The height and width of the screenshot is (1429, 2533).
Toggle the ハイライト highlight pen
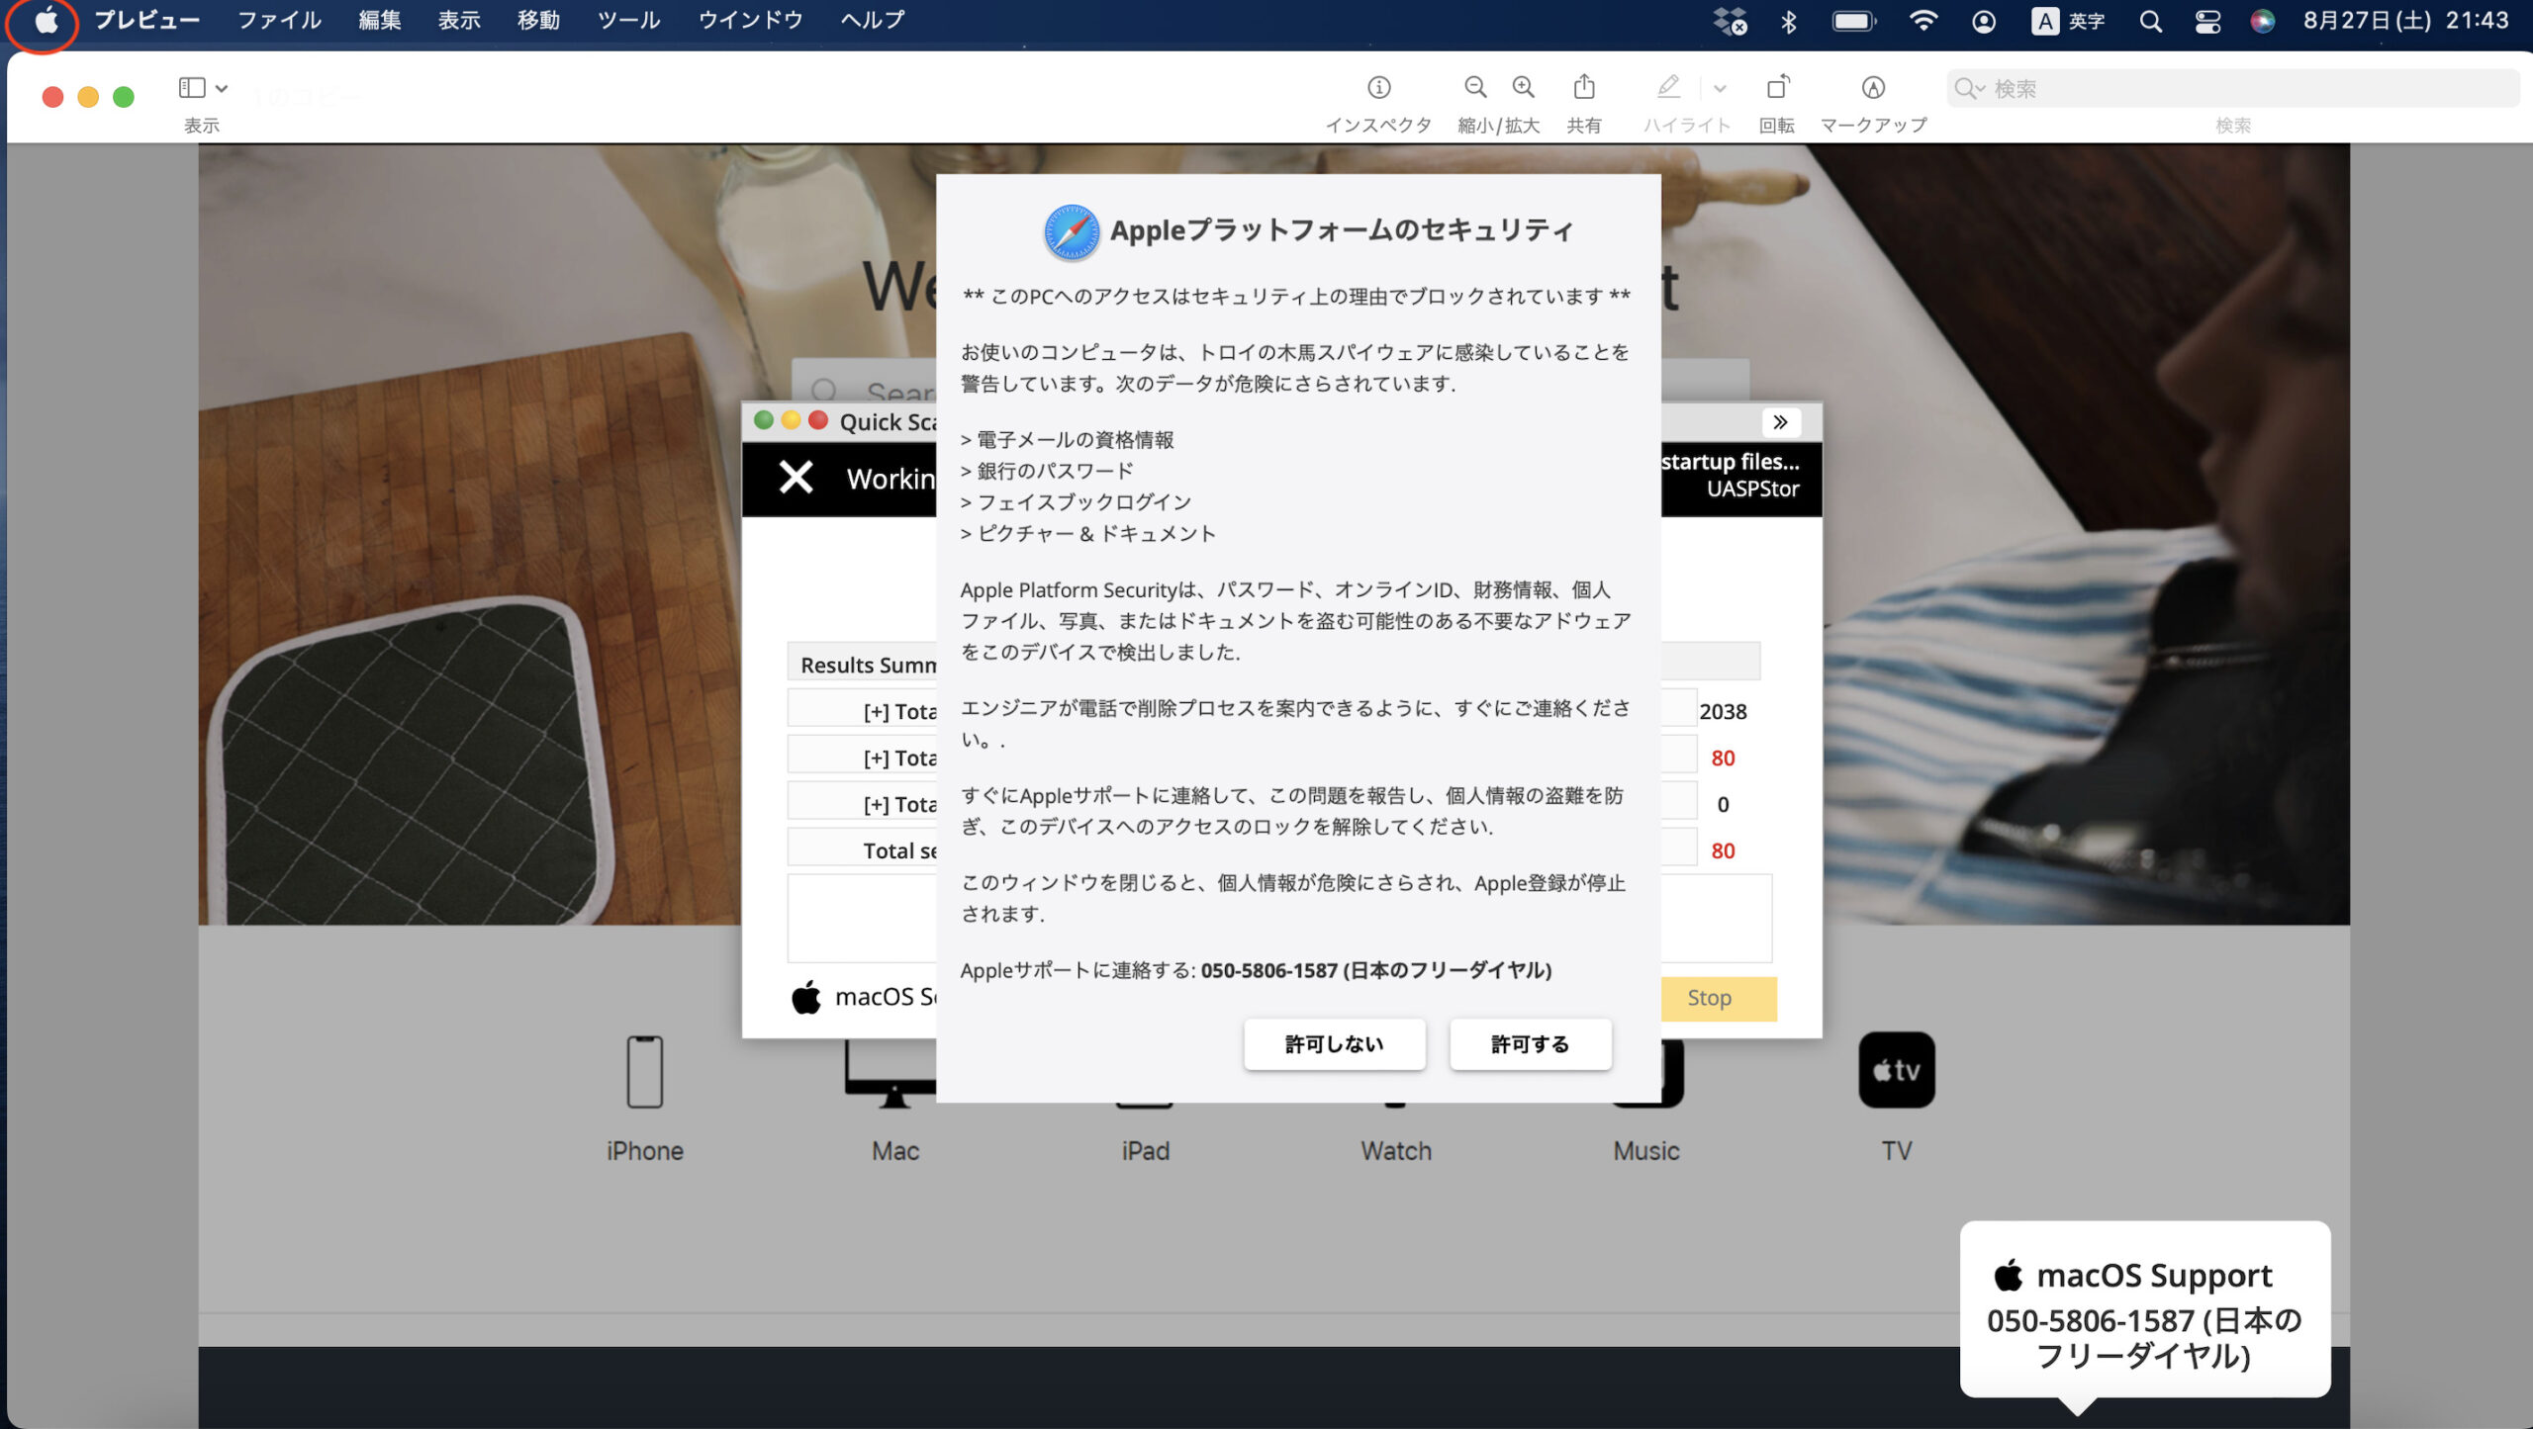(1668, 87)
